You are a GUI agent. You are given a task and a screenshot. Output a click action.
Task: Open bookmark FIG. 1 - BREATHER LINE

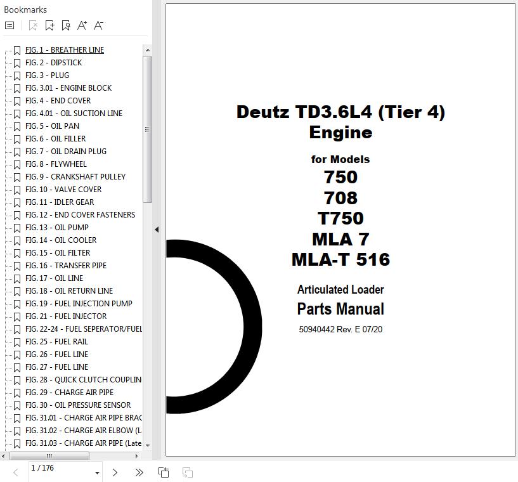pyautogui.click(x=65, y=50)
